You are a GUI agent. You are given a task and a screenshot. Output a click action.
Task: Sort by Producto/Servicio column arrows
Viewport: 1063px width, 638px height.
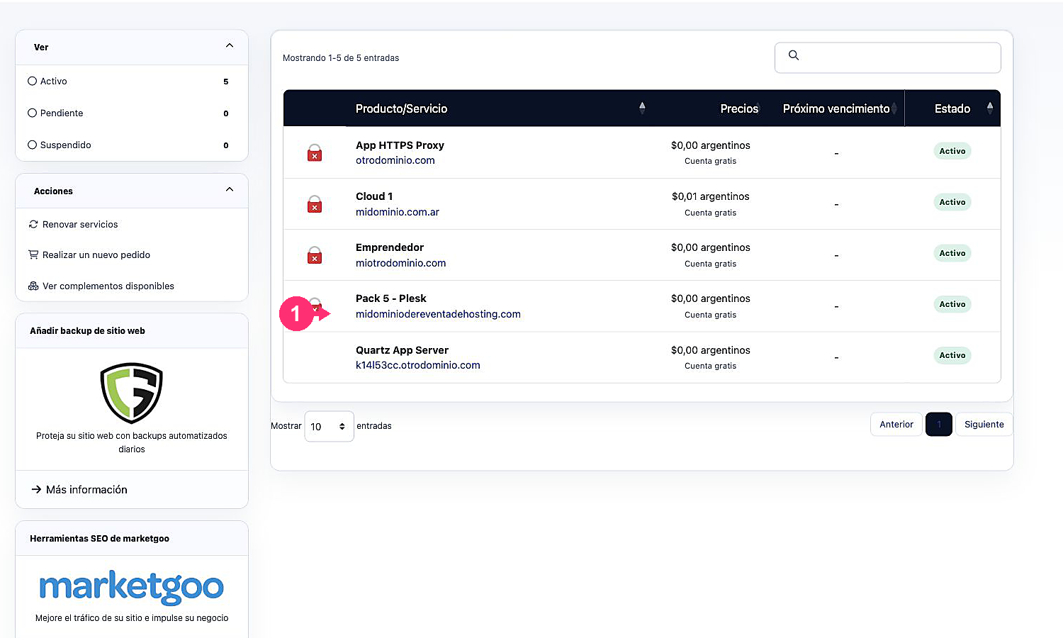click(642, 108)
